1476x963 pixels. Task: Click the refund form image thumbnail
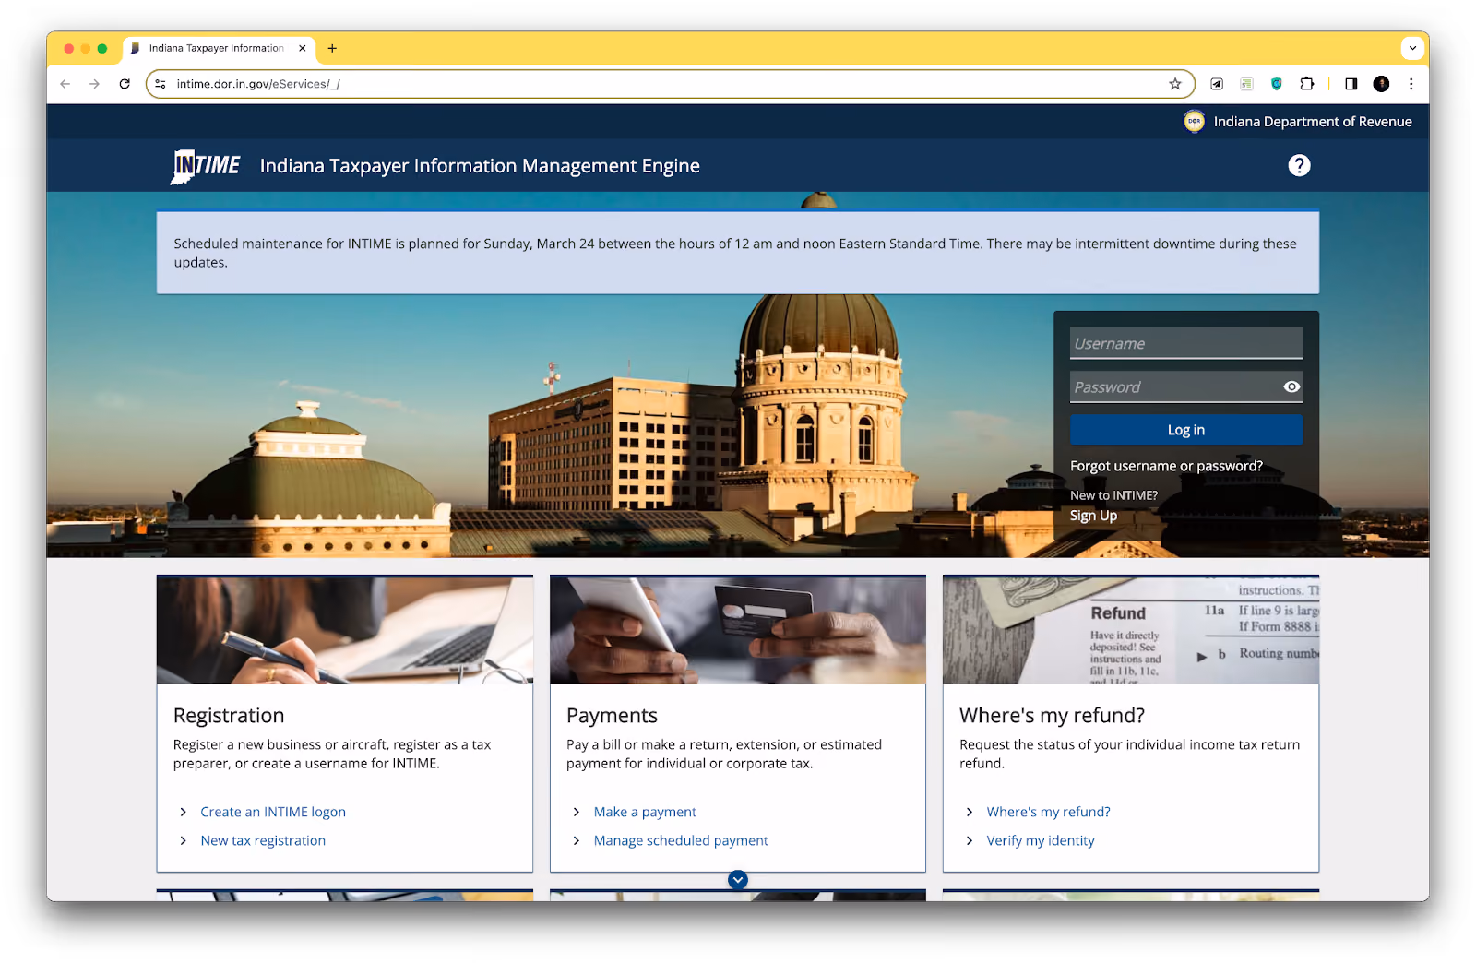coord(1131,630)
